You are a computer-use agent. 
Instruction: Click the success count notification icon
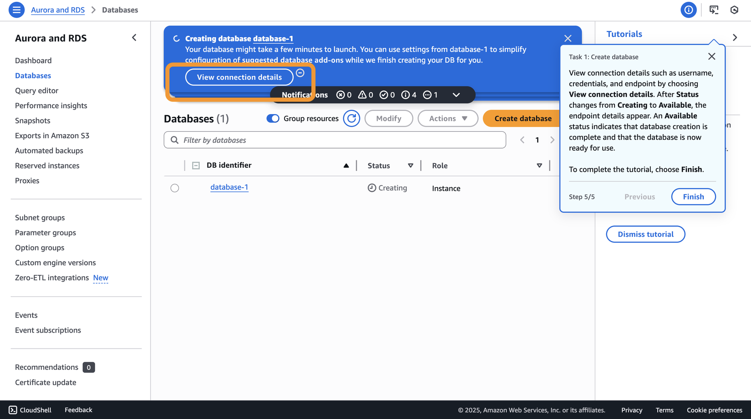(384, 95)
